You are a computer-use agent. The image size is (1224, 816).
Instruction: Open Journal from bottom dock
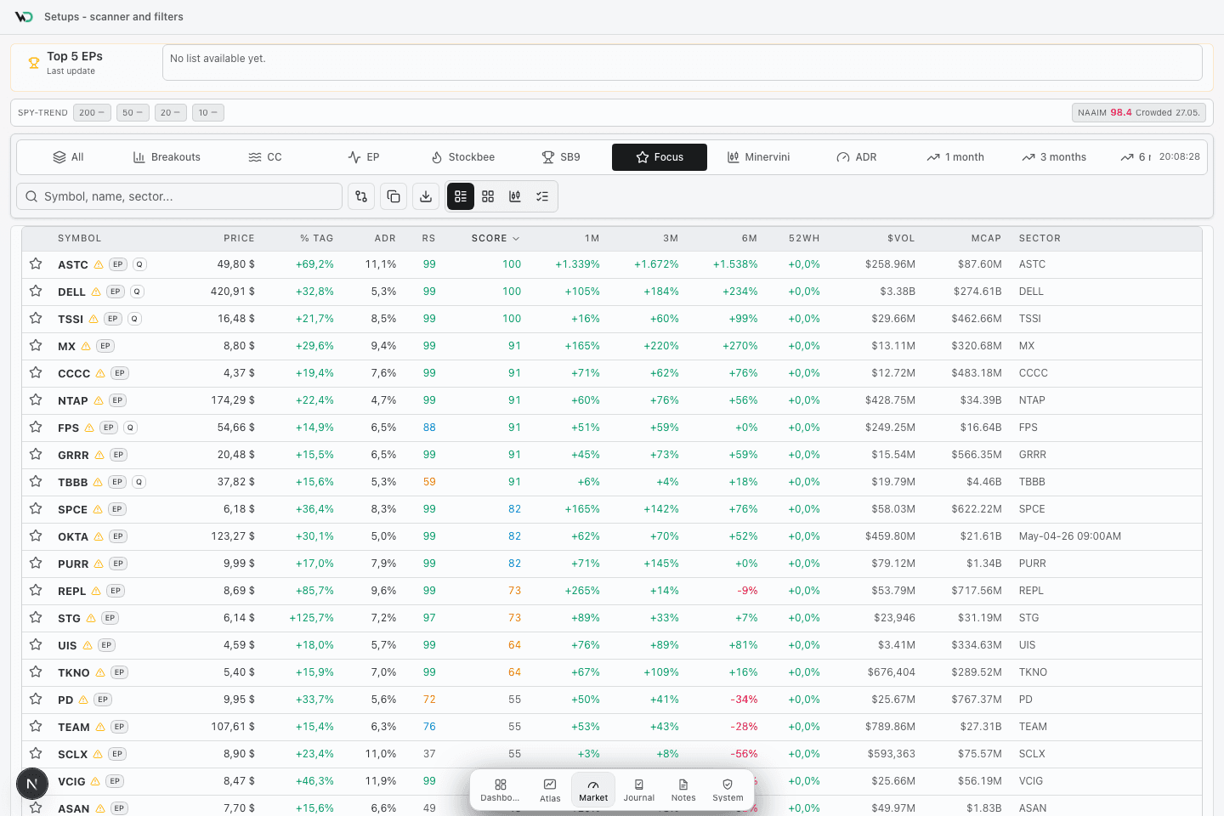[639, 790]
